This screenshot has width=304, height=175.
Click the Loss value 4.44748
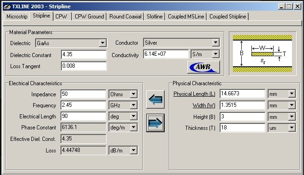click(83, 150)
